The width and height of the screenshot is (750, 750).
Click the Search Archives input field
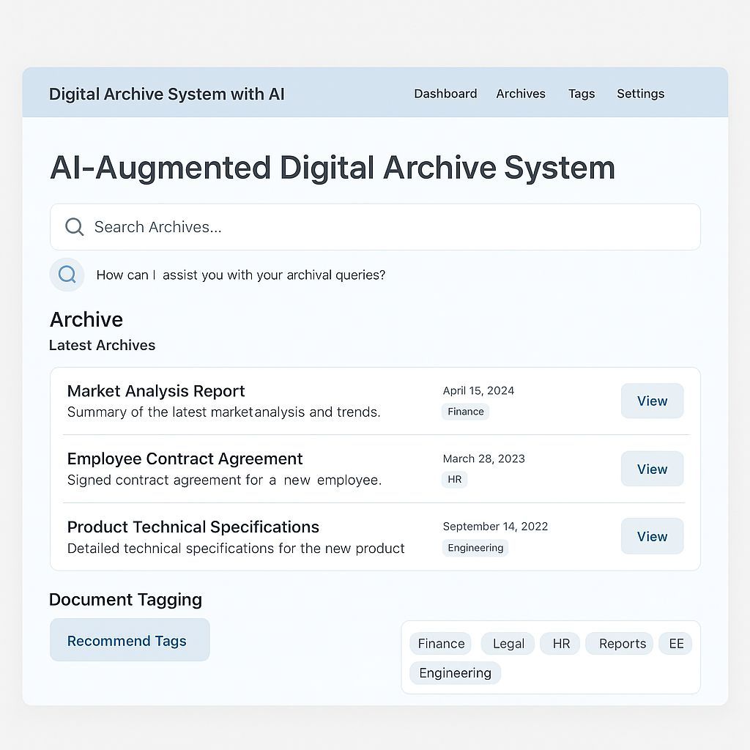pos(388,227)
